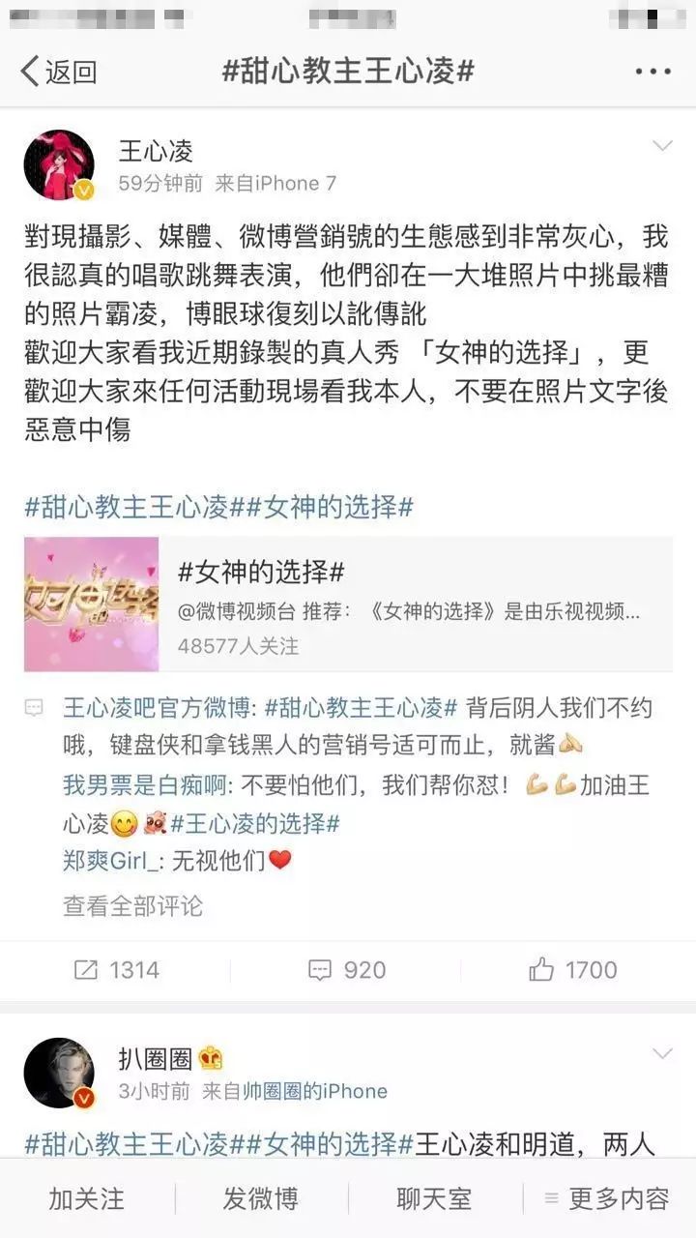Open the three-dot more options menu
The width and height of the screenshot is (696, 1238).
tap(653, 72)
